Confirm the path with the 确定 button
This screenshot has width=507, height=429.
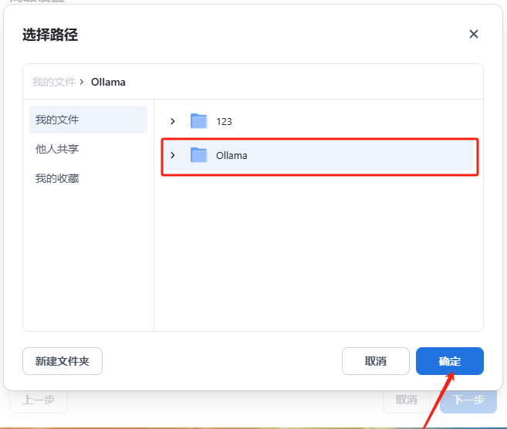pyautogui.click(x=449, y=361)
